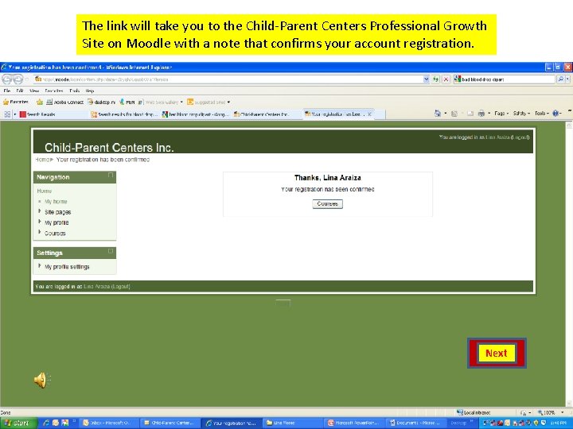Open My home navigation link
This screenshot has height=429, width=573.
tap(56, 201)
